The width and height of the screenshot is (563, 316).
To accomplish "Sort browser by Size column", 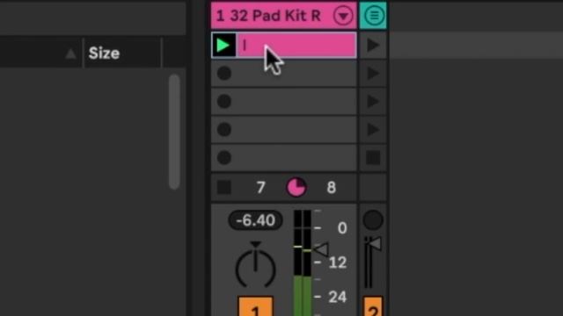I will tap(104, 54).
